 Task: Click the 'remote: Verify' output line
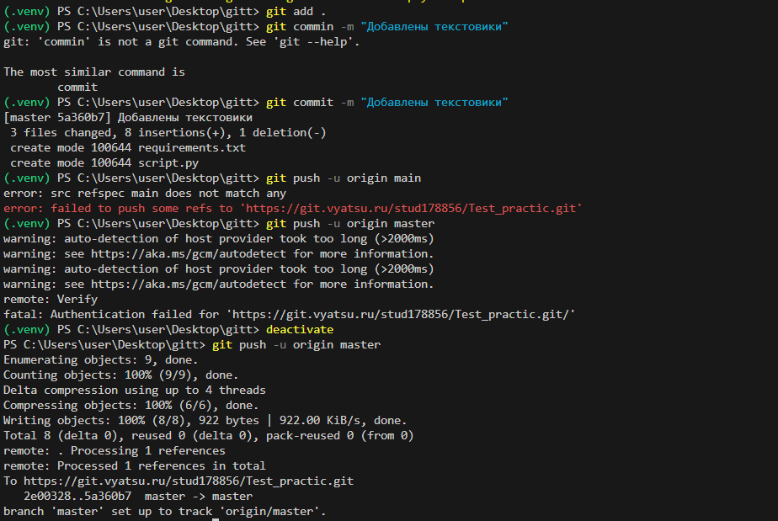[x=51, y=299]
